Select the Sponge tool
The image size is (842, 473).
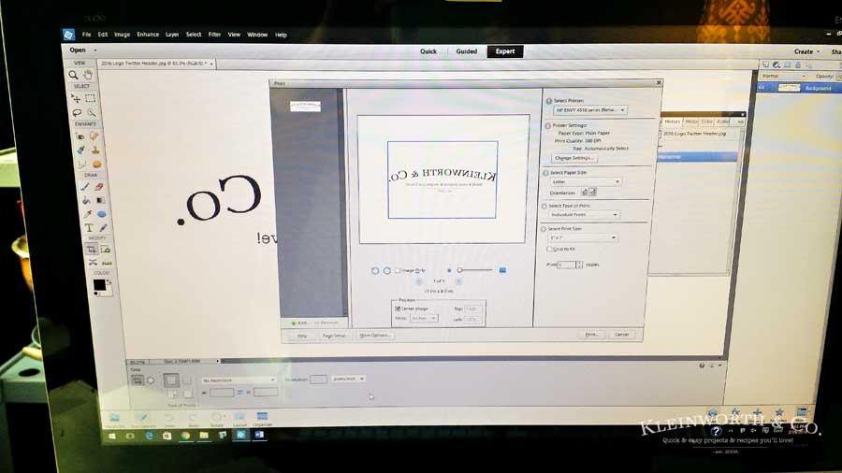coord(96,165)
